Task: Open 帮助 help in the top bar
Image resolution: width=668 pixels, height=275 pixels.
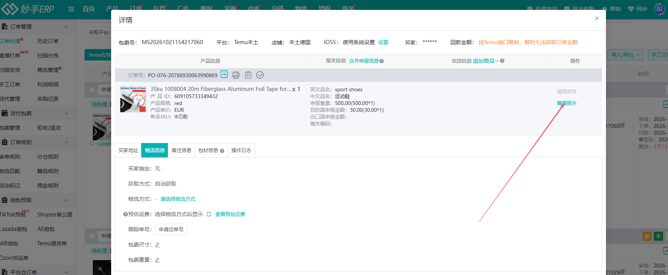Action: point(612,9)
